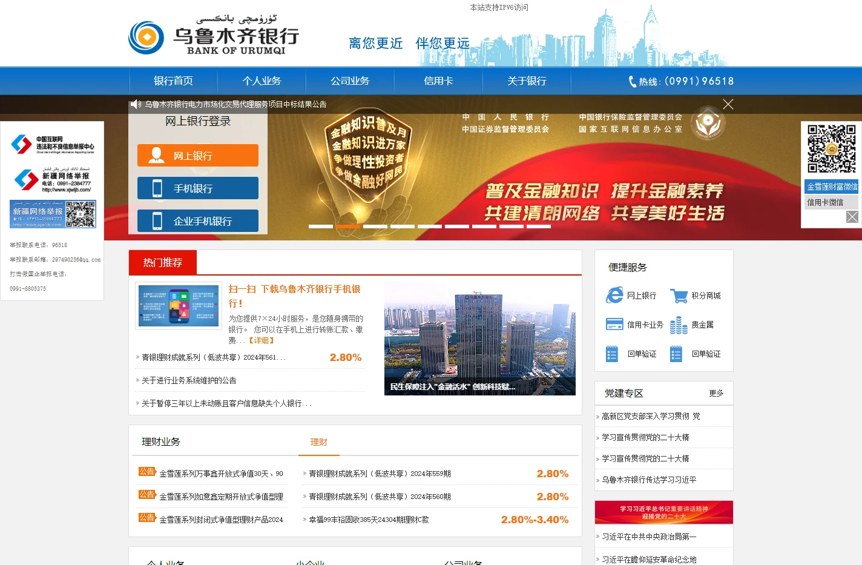This screenshot has height=565, width=862.
Task: Click the WeChat QR code image
Action: click(832, 149)
